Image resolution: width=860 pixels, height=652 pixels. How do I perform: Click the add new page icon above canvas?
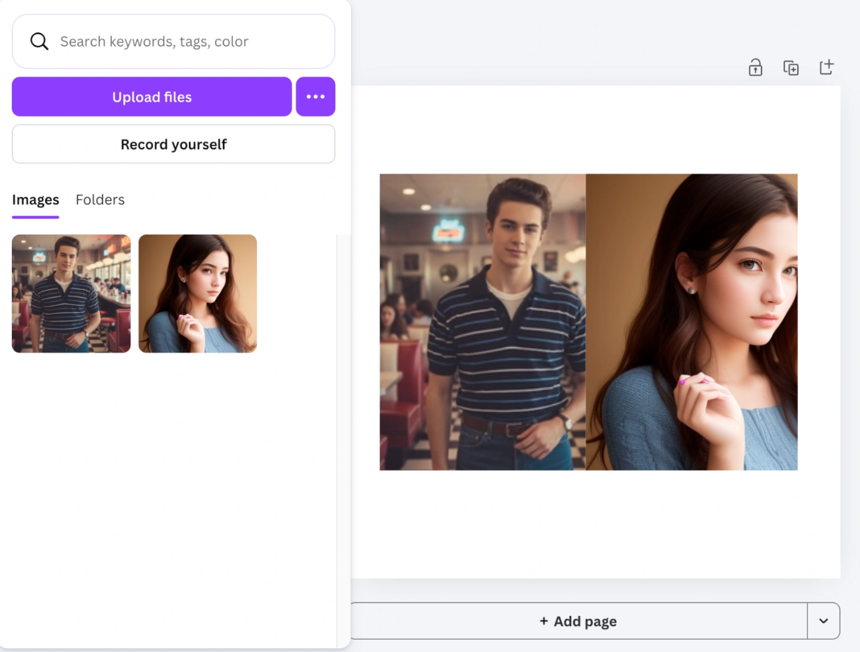pos(826,67)
